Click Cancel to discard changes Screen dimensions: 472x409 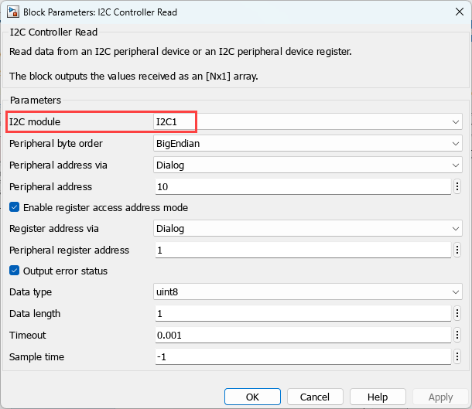tap(315, 397)
